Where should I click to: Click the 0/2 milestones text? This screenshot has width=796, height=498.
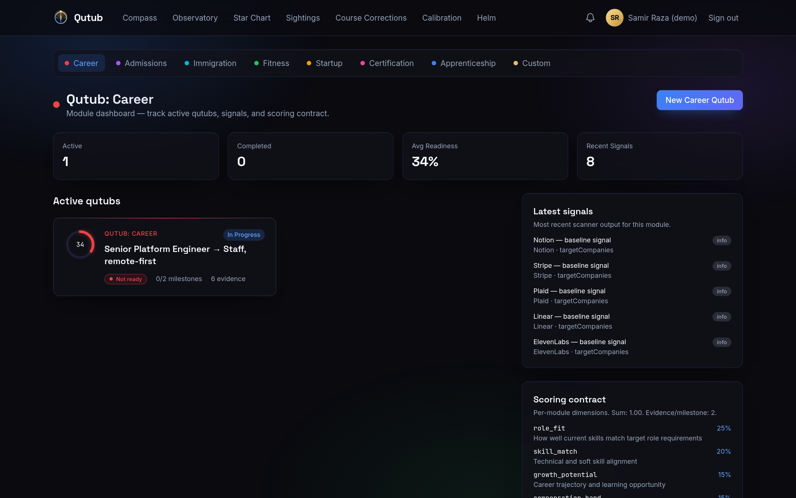[179, 279]
